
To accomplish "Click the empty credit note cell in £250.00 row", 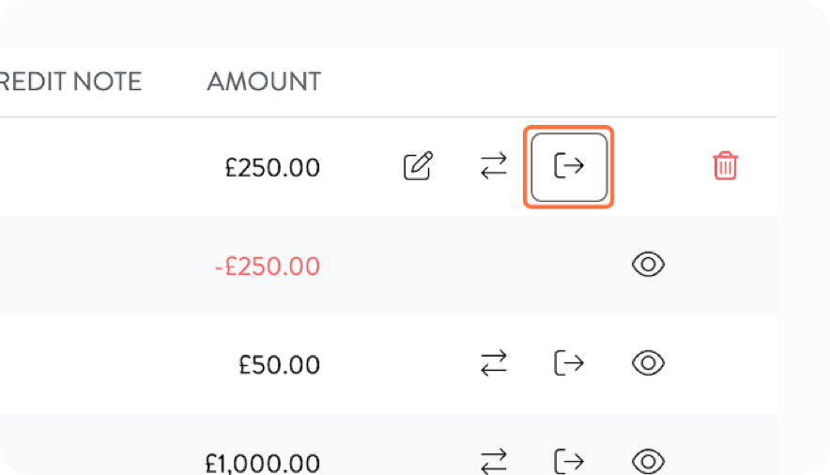I will [70, 168].
